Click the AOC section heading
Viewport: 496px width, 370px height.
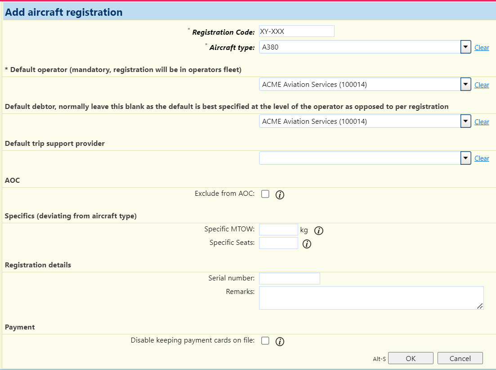[12, 180]
